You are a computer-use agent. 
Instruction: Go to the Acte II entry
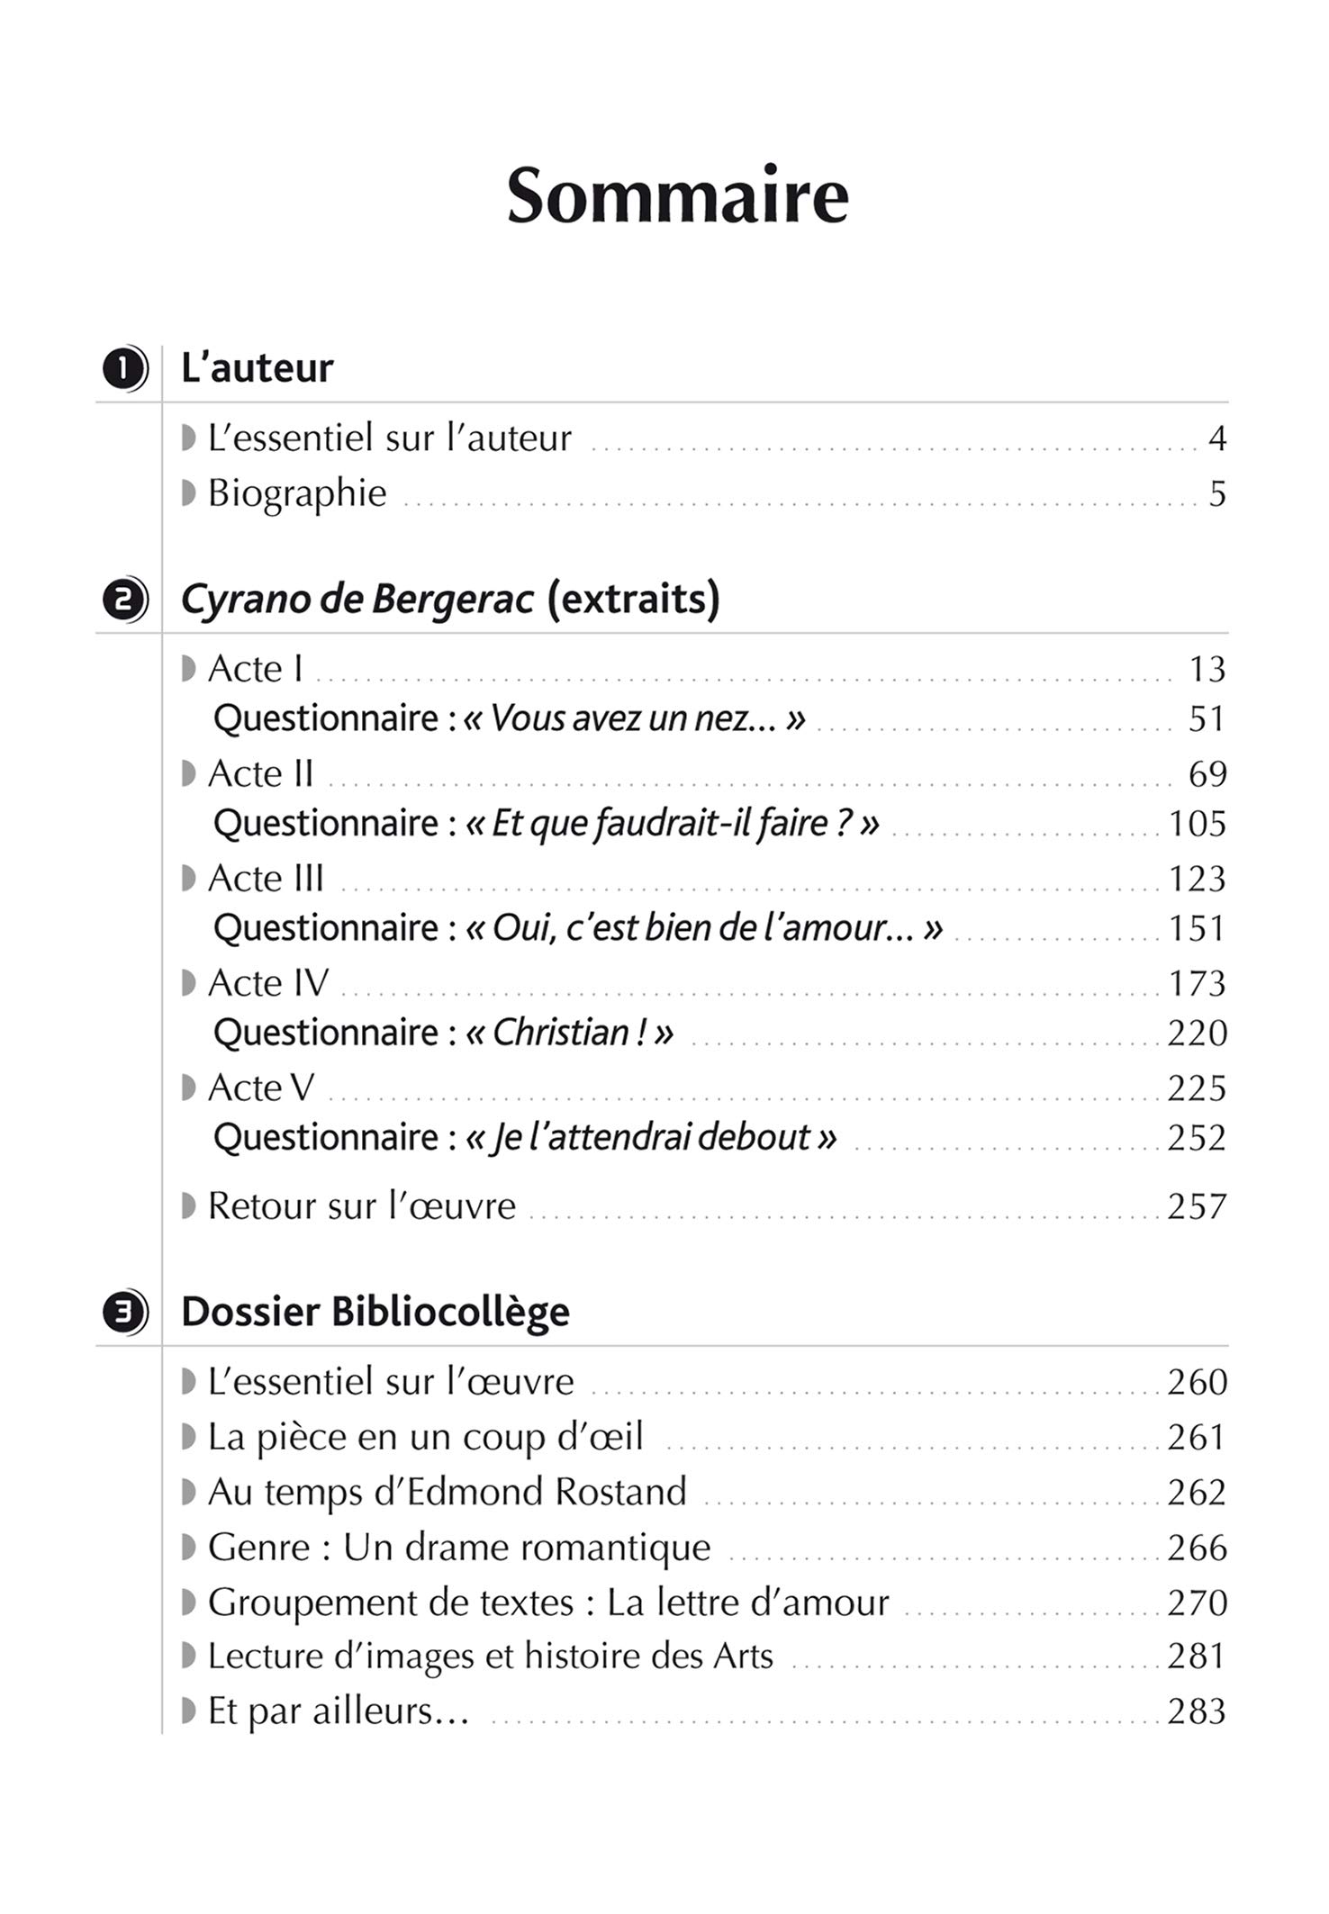pyautogui.click(x=260, y=774)
